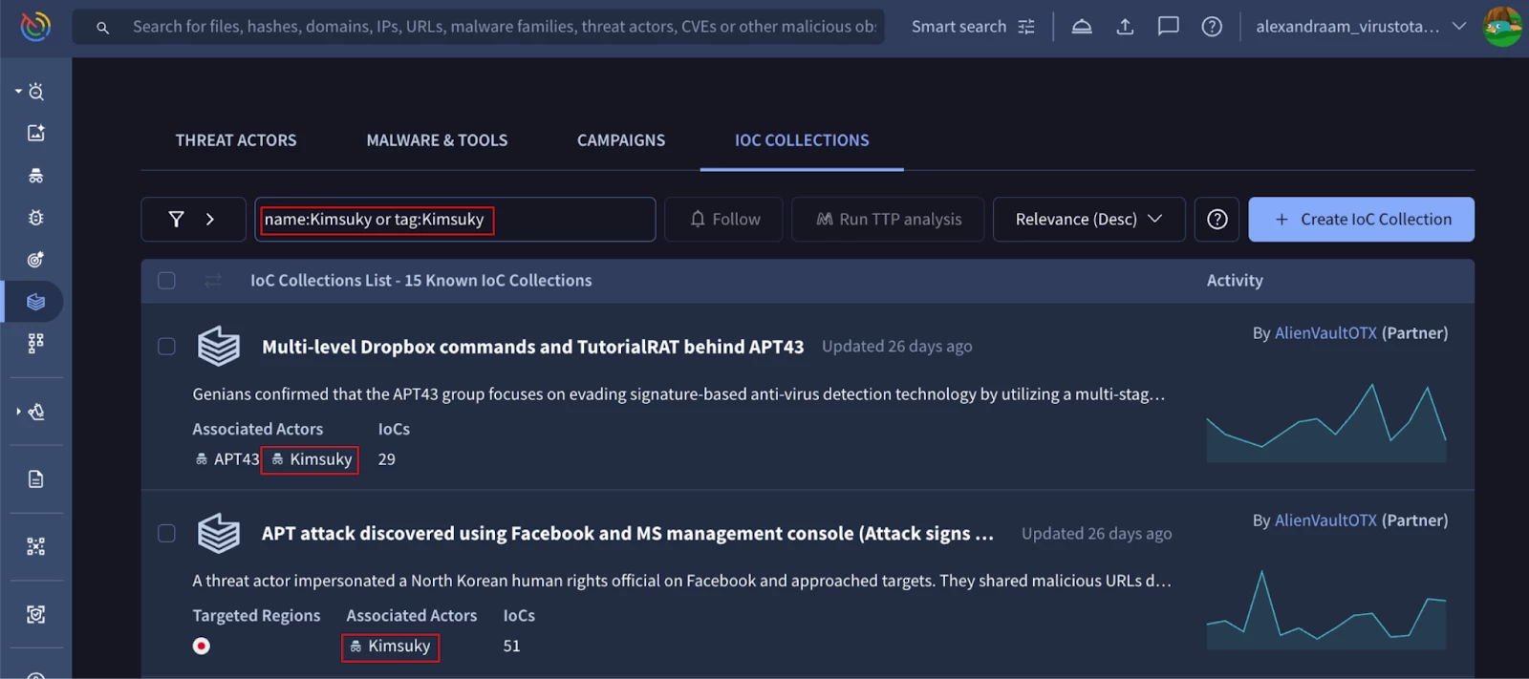Select IOC COLLECTIONS tab
The width and height of the screenshot is (1529, 679).
click(802, 140)
